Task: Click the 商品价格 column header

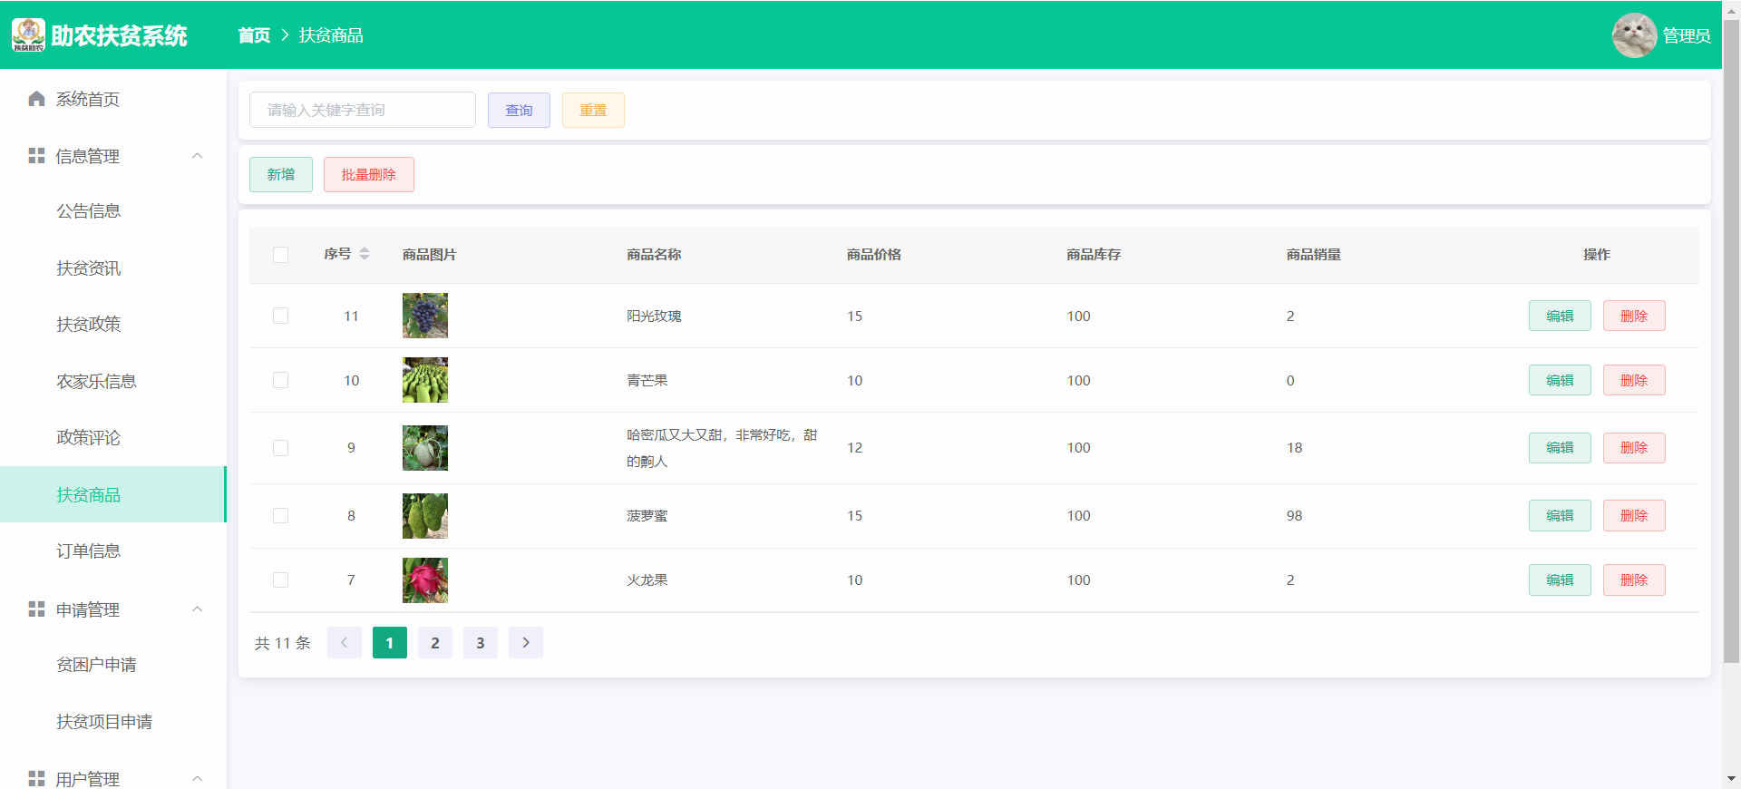Action: point(874,255)
